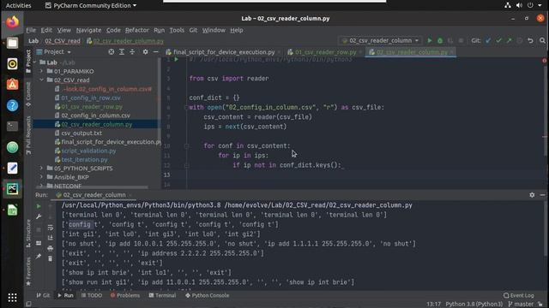Revert changes with the rollback arrow
The height and width of the screenshot is (308, 549).
(530, 40)
